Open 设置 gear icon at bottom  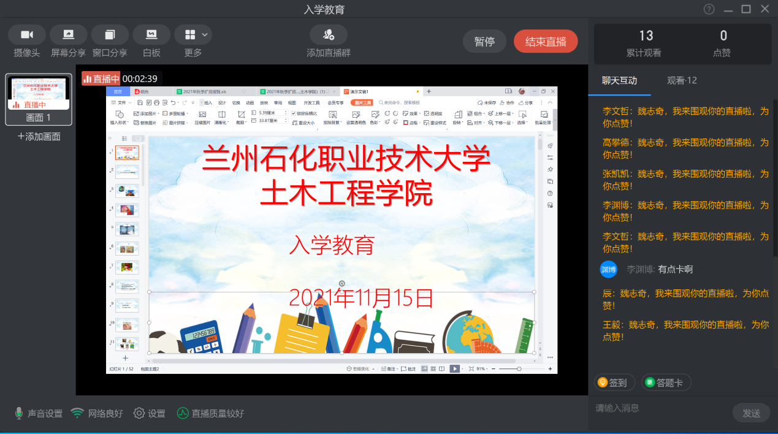tap(140, 414)
